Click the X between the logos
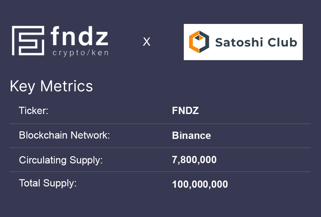Viewport: 321px width, 217px height. (x=147, y=42)
